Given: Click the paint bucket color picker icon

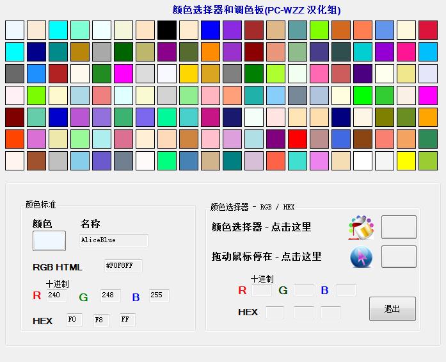Looking at the screenshot, I should pos(361,227).
